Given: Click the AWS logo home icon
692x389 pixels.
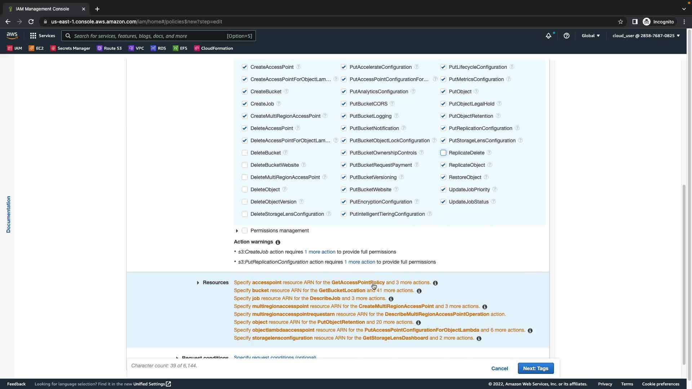Looking at the screenshot, I should pos(12,35).
